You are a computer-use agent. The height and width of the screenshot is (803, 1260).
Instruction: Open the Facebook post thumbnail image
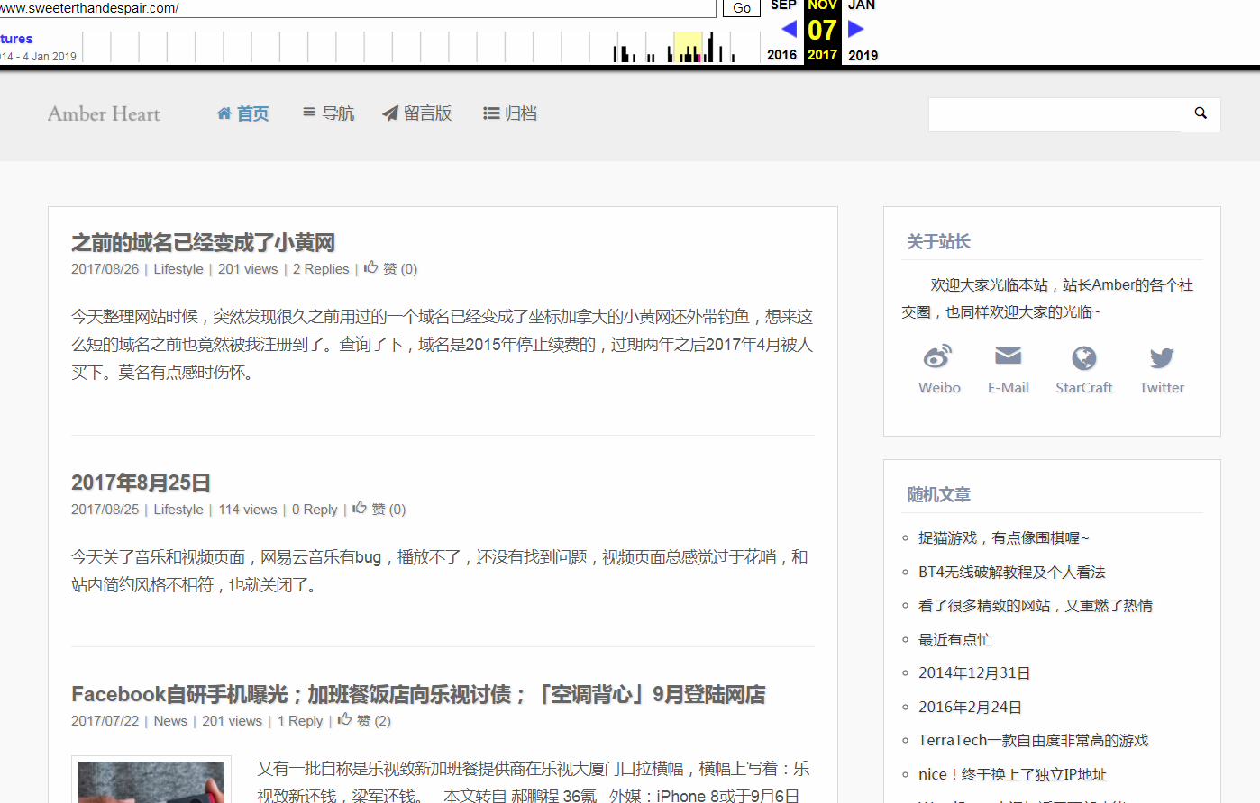(151, 781)
